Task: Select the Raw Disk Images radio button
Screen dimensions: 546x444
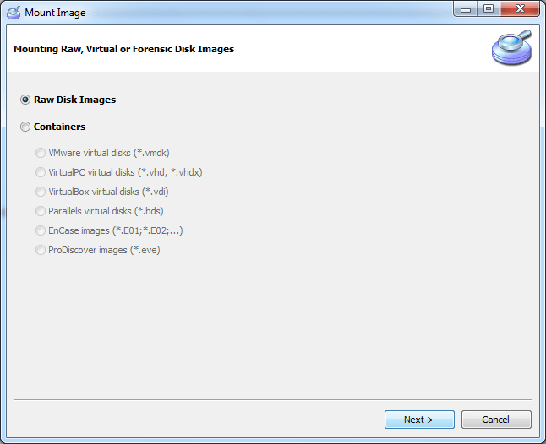Action: coord(25,100)
